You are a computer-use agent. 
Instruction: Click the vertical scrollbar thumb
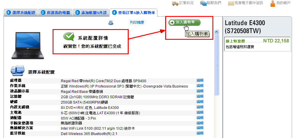click(217, 65)
